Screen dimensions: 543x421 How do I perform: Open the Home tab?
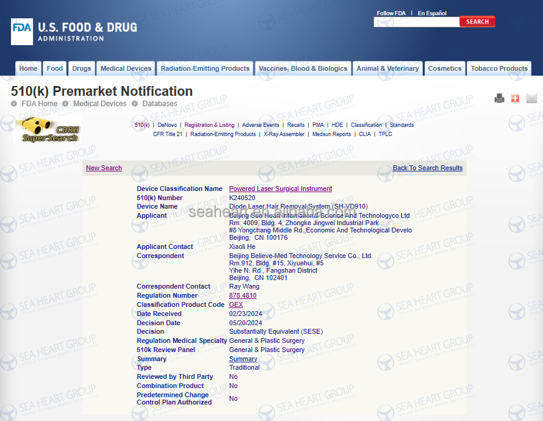(29, 68)
